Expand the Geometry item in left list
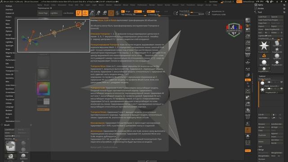The width and height of the screenshot is (288, 162). 9,78
